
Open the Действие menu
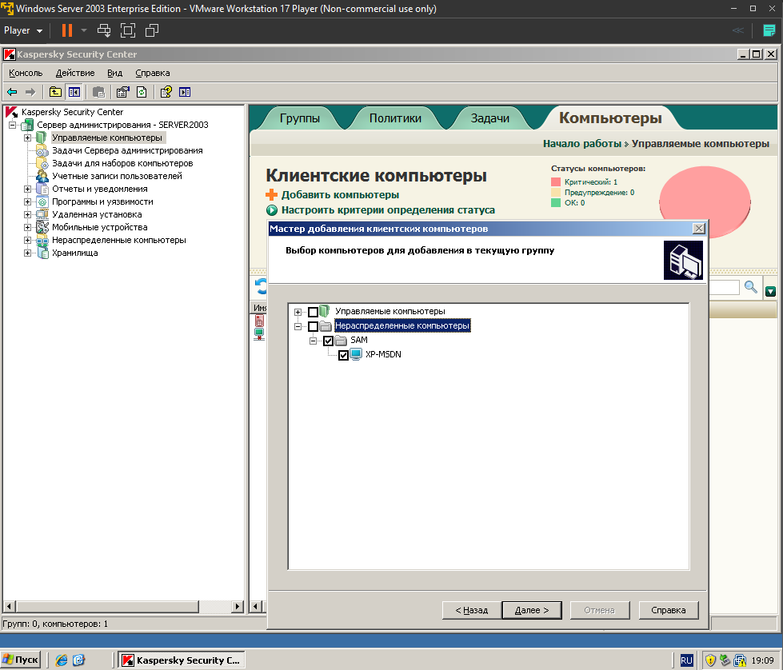click(75, 73)
